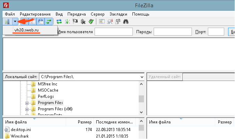Screen dimensions: 235x139
Task: Focus the Пароль input field
Action: (x=173, y=32)
